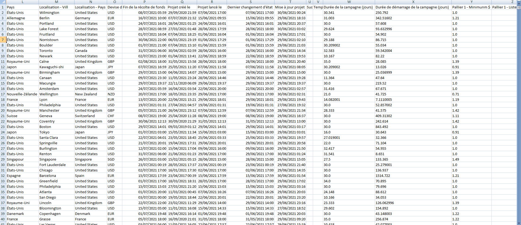Select the 'Kawaguchi-shi' cell

point(57,67)
